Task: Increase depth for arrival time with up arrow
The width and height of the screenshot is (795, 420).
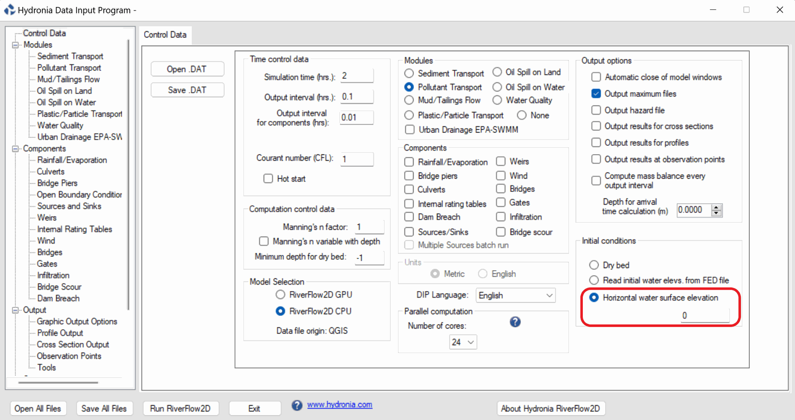Action: pyautogui.click(x=716, y=207)
